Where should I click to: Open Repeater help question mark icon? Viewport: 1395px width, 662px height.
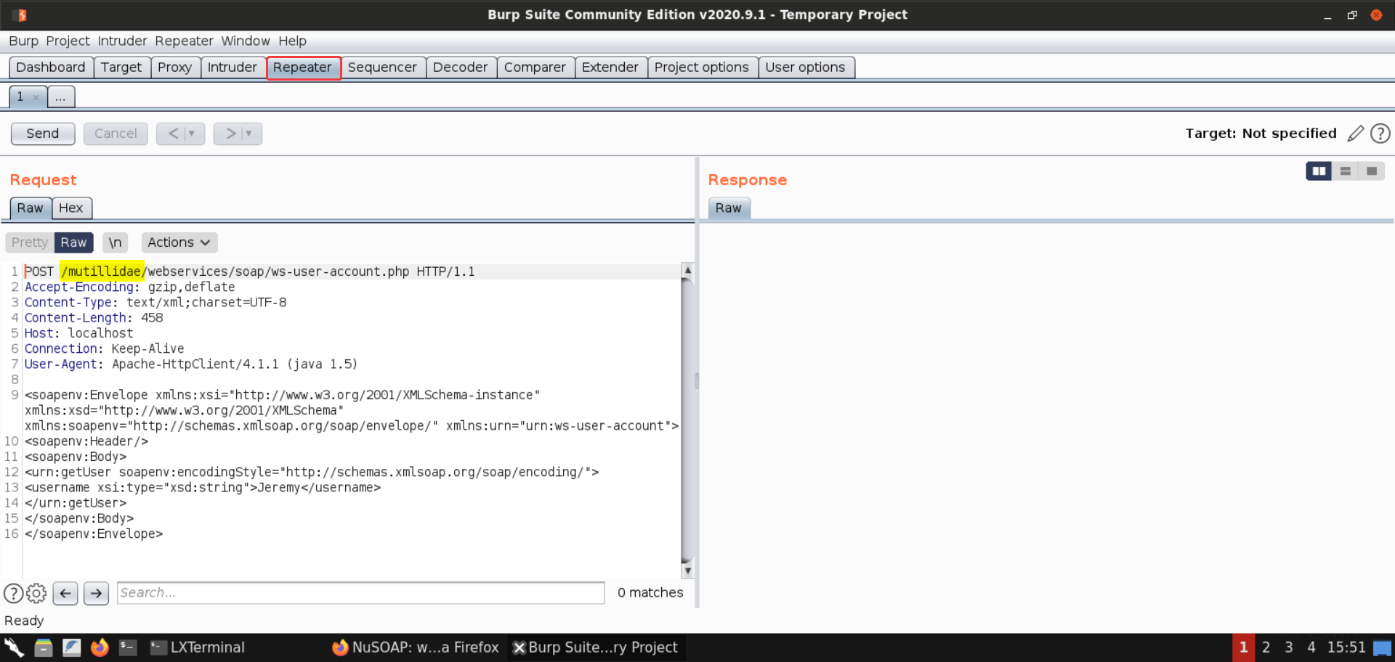tap(1380, 134)
